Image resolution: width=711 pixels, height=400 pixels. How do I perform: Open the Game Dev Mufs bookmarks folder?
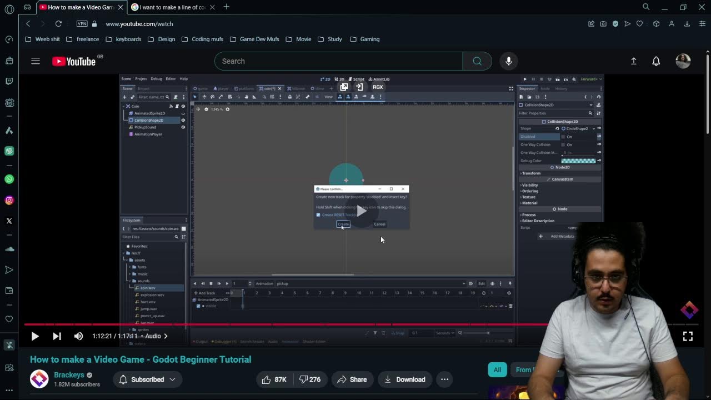coord(254,39)
